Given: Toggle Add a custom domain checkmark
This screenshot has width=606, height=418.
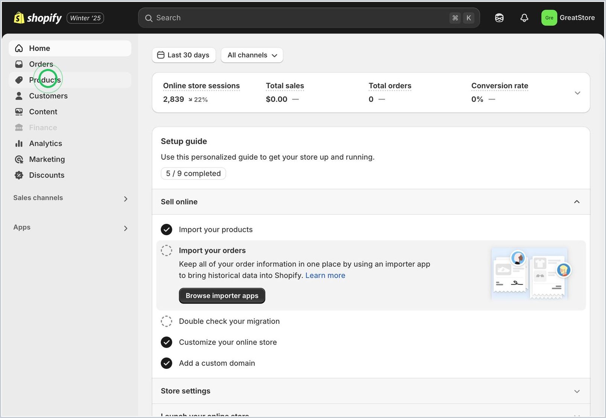Looking at the screenshot, I should (166, 363).
